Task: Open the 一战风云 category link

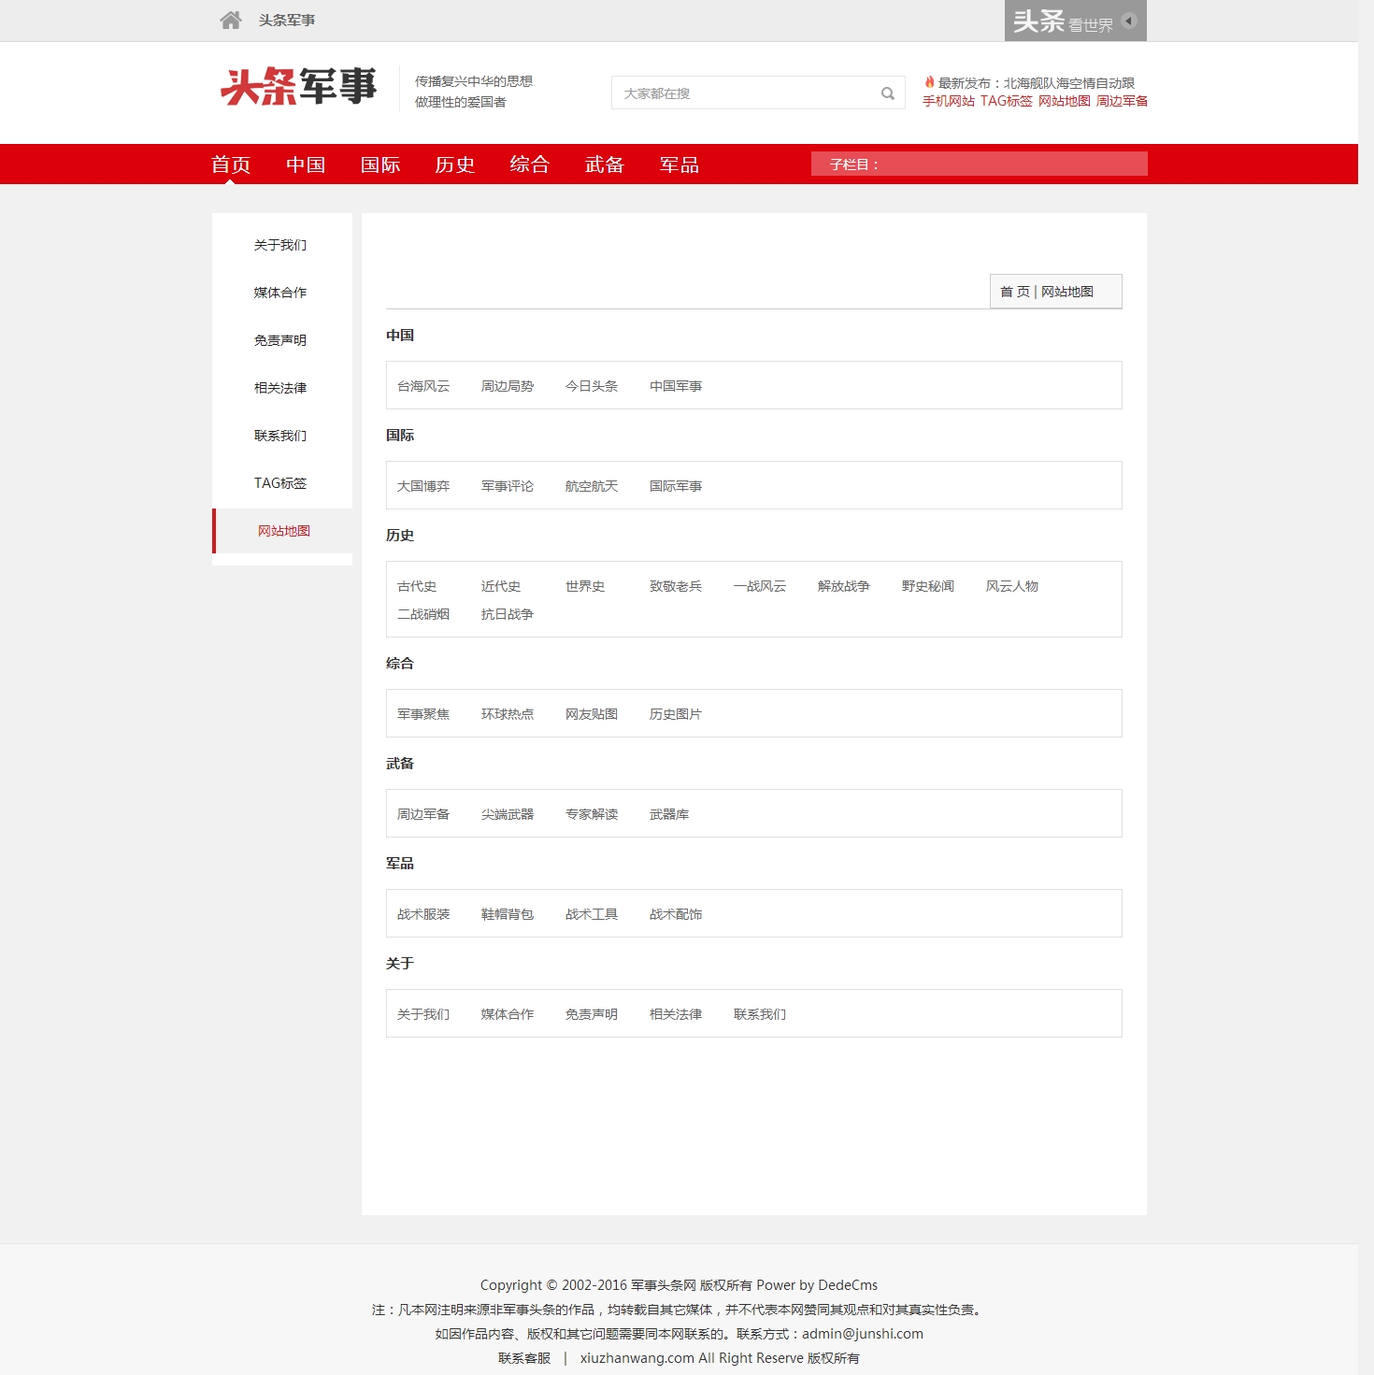Action: coord(760,586)
